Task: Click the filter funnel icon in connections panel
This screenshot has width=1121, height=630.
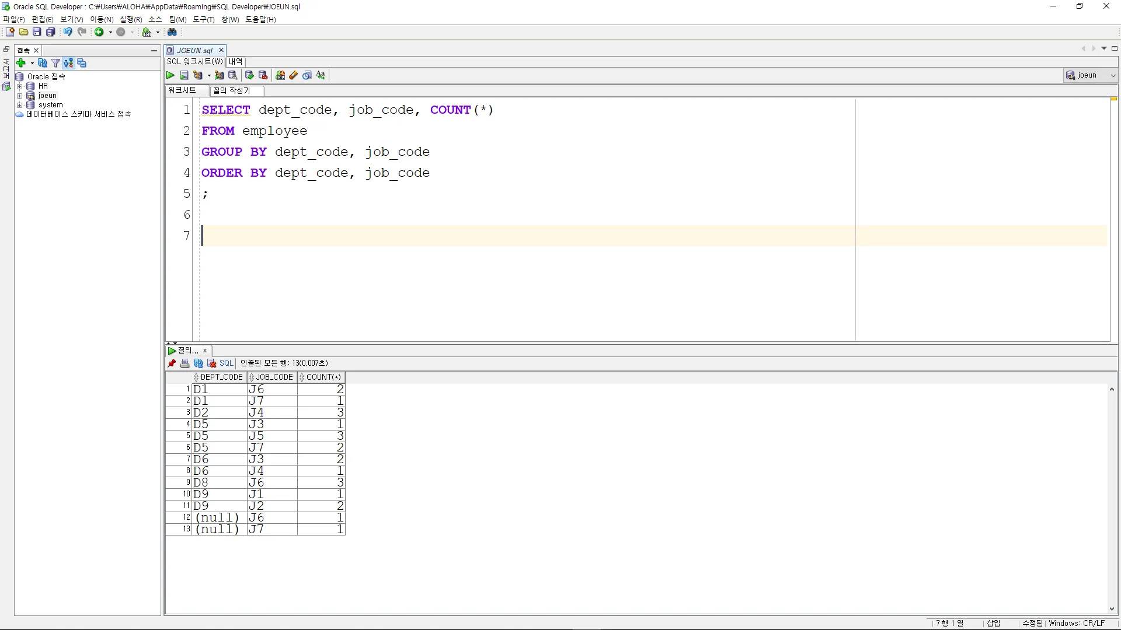Action: point(55,63)
